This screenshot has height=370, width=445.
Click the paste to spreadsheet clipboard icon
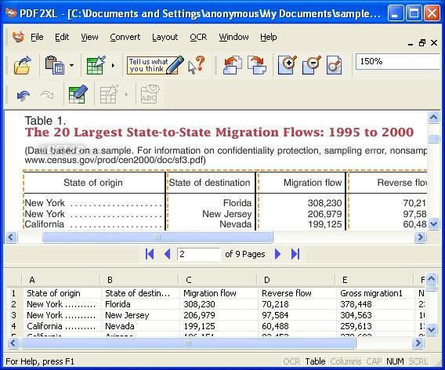coord(55,65)
